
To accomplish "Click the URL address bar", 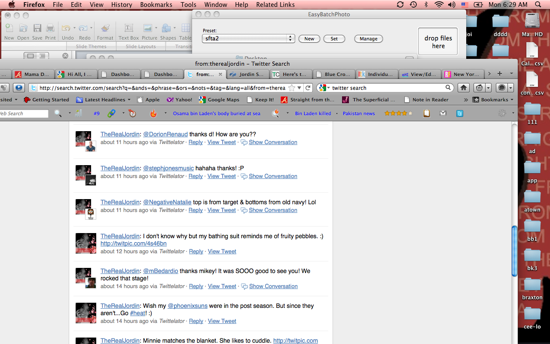I will click(x=162, y=88).
